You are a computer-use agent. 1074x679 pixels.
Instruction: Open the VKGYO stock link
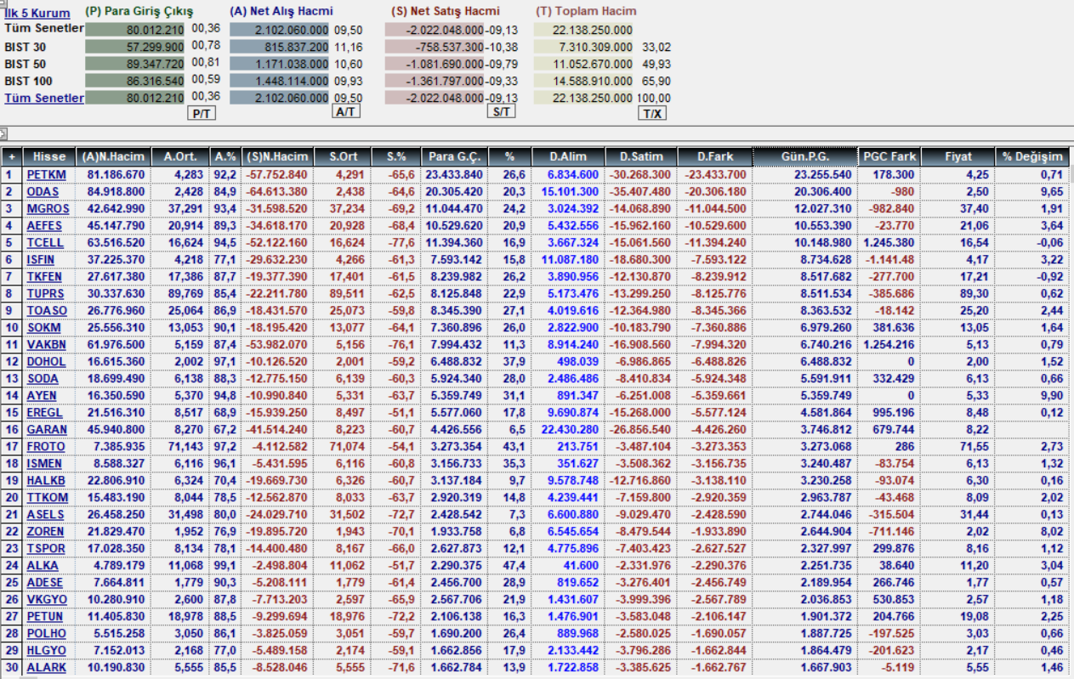coord(46,599)
